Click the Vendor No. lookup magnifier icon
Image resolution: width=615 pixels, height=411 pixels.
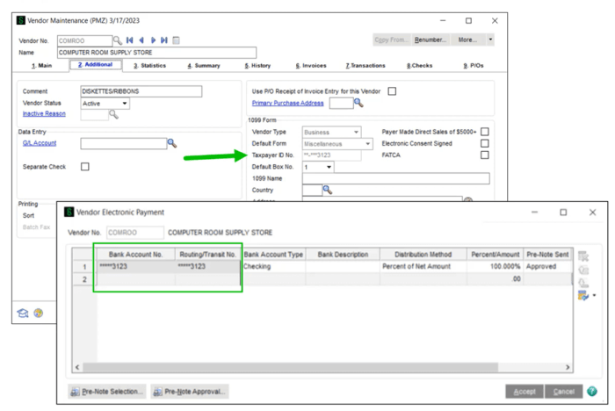click(117, 40)
